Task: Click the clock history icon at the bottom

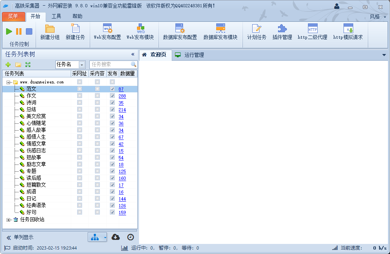Action: (130, 237)
